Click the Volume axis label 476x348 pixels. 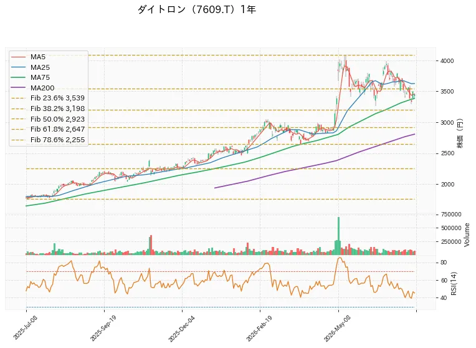(x=467, y=234)
